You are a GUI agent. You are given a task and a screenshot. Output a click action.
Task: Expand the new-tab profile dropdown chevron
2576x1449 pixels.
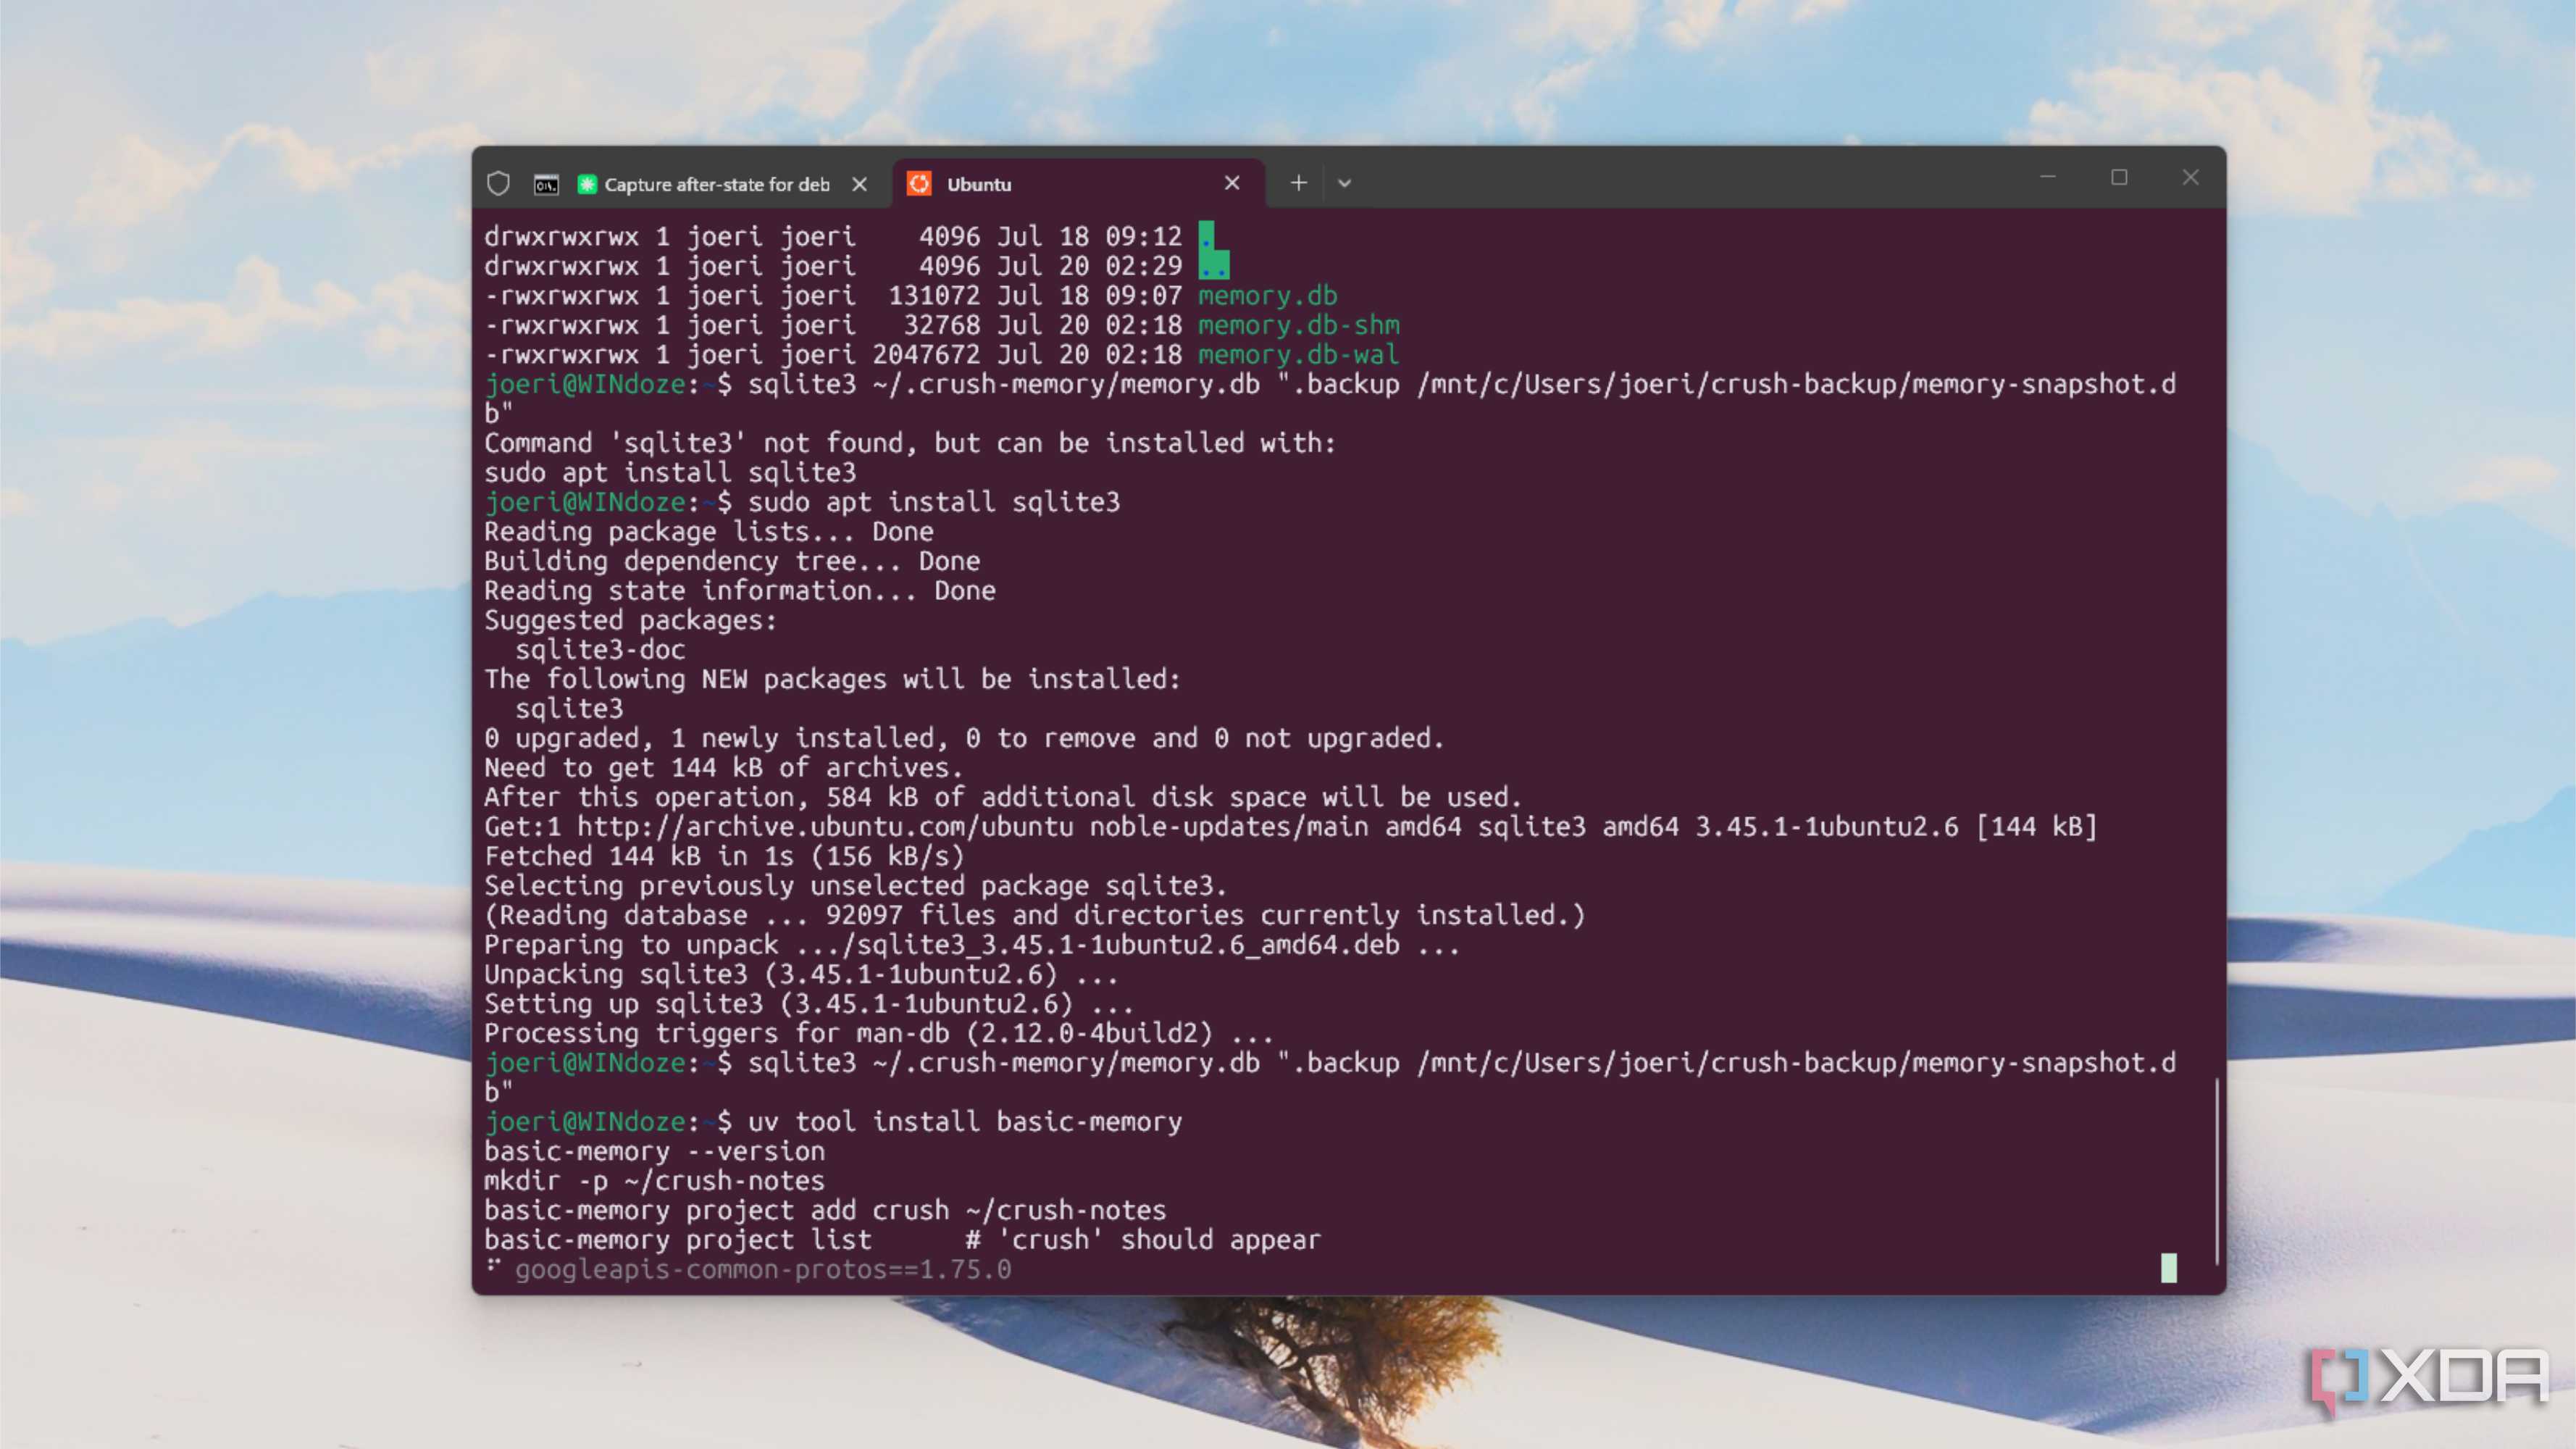point(1345,183)
